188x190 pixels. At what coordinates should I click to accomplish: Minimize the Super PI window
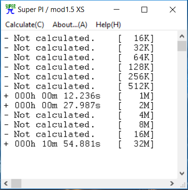click(117, 10)
